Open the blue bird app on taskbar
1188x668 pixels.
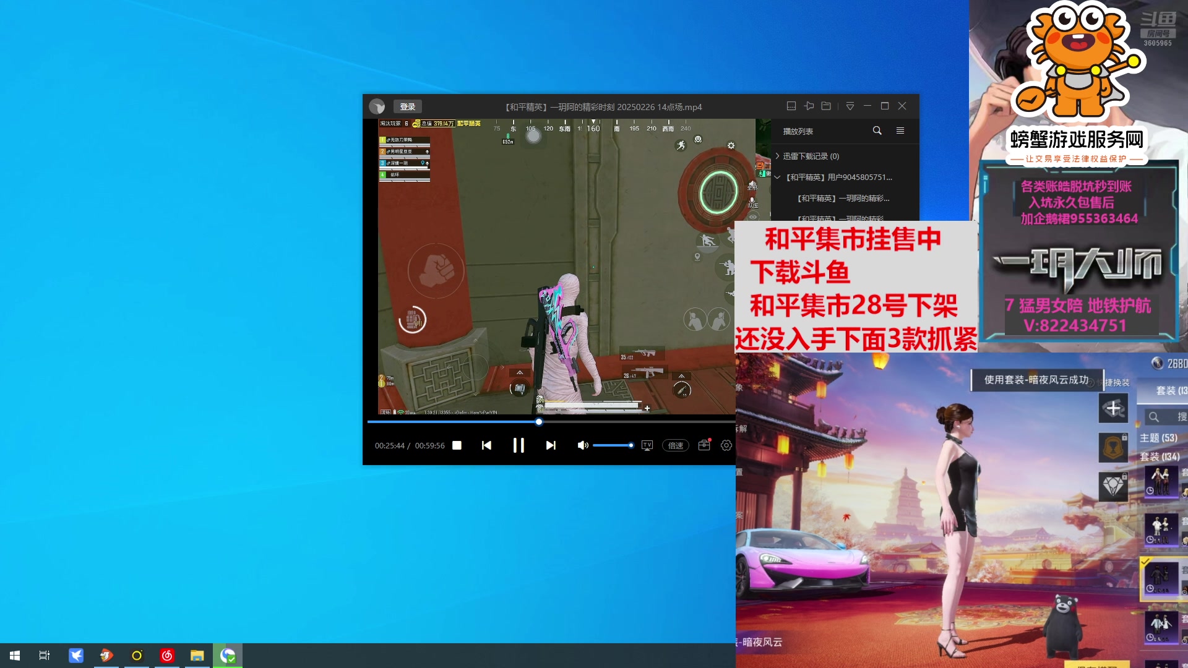[x=76, y=656]
